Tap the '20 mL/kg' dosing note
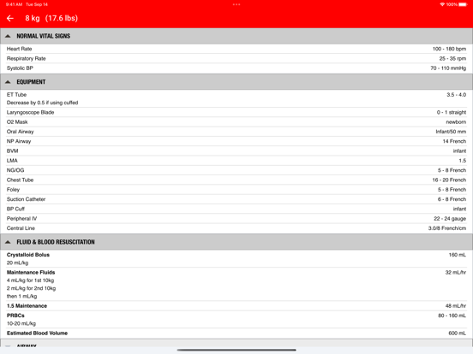This screenshot has width=473, height=354. tap(17, 263)
